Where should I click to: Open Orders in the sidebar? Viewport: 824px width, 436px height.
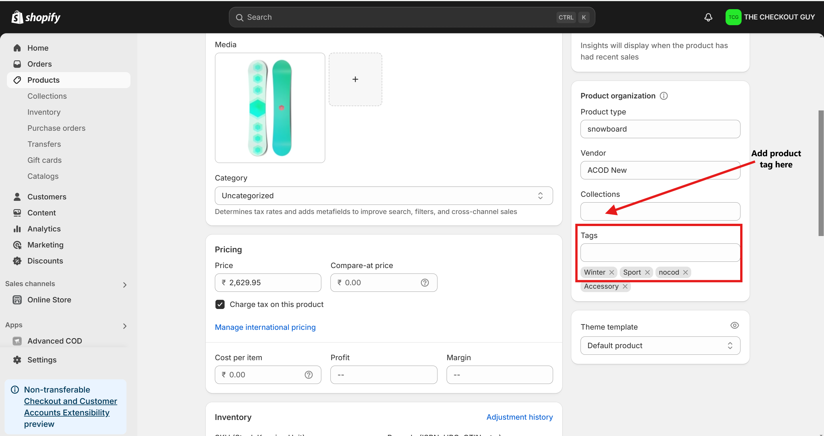pos(39,64)
